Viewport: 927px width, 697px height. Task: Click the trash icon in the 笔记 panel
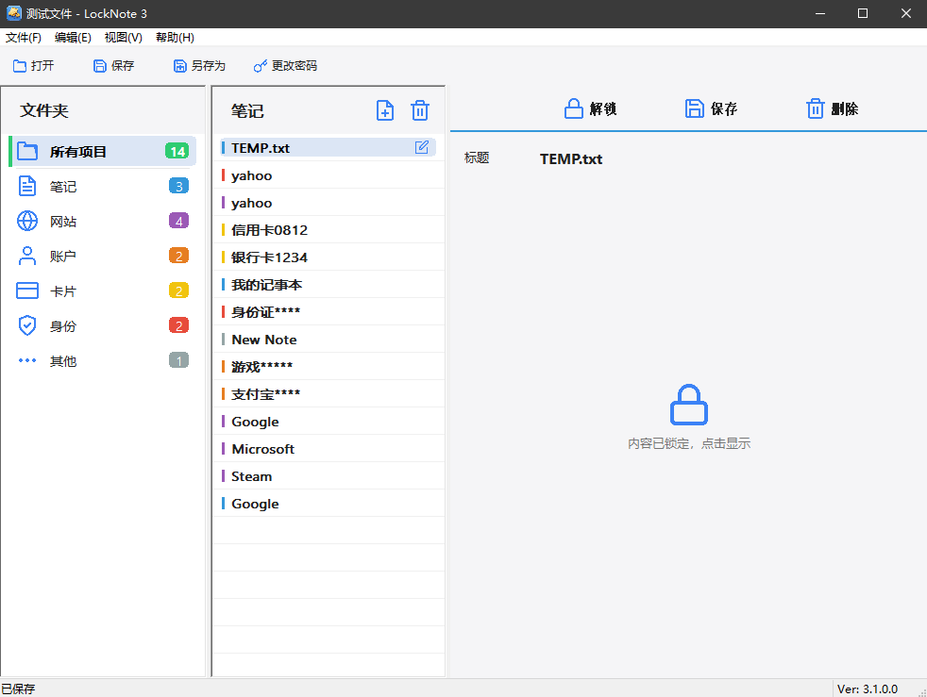[420, 110]
